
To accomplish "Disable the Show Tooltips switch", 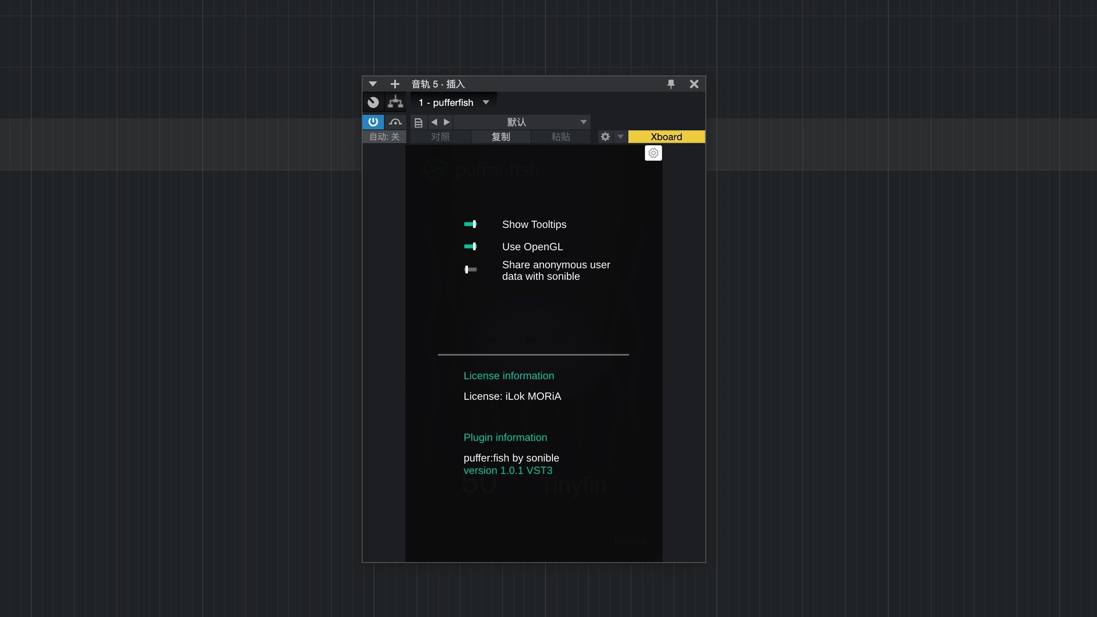I will [470, 224].
